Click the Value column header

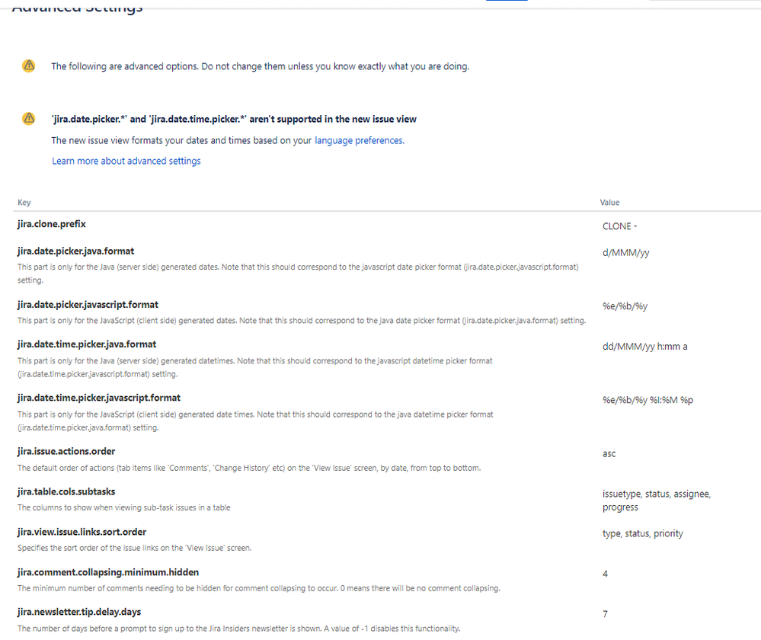pyautogui.click(x=609, y=203)
